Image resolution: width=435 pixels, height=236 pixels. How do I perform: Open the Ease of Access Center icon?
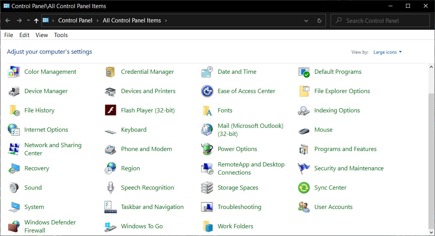207,91
